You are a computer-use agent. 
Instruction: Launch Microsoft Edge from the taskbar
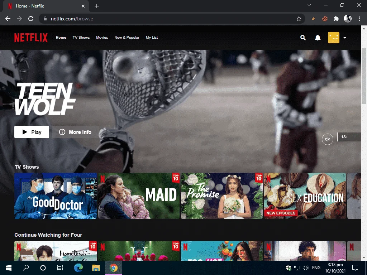tap(78, 268)
